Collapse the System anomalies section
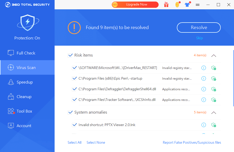The width and height of the screenshot is (234, 152). (214, 113)
